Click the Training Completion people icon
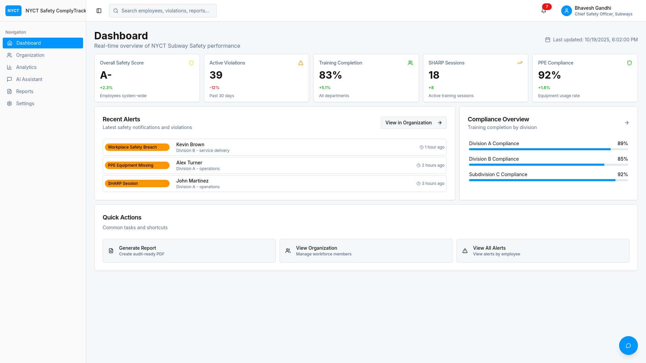Viewport: 646px width, 363px height. (x=410, y=63)
